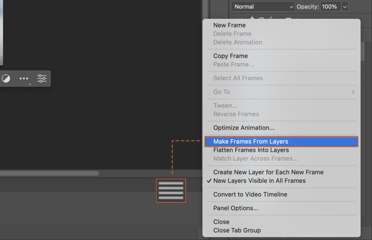Click the sliders settings icon in the floating toolbar
372x240 pixels.
click(42, 78)
